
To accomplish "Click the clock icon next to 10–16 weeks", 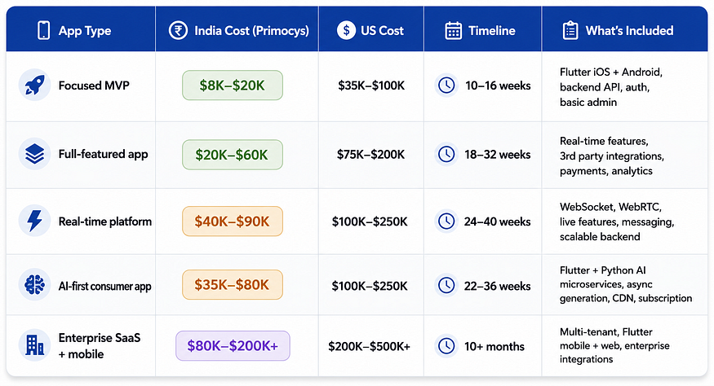I will click(x=446, y=86).
